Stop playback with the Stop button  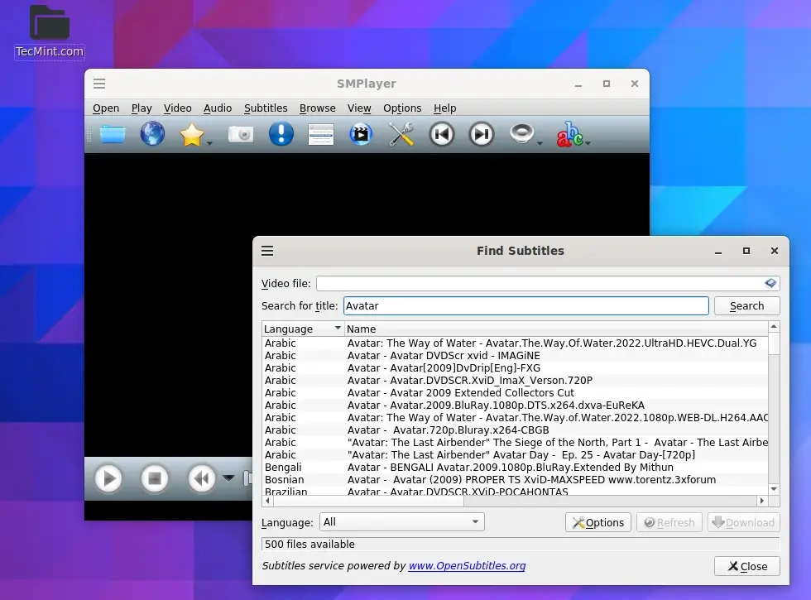point(155,478)
